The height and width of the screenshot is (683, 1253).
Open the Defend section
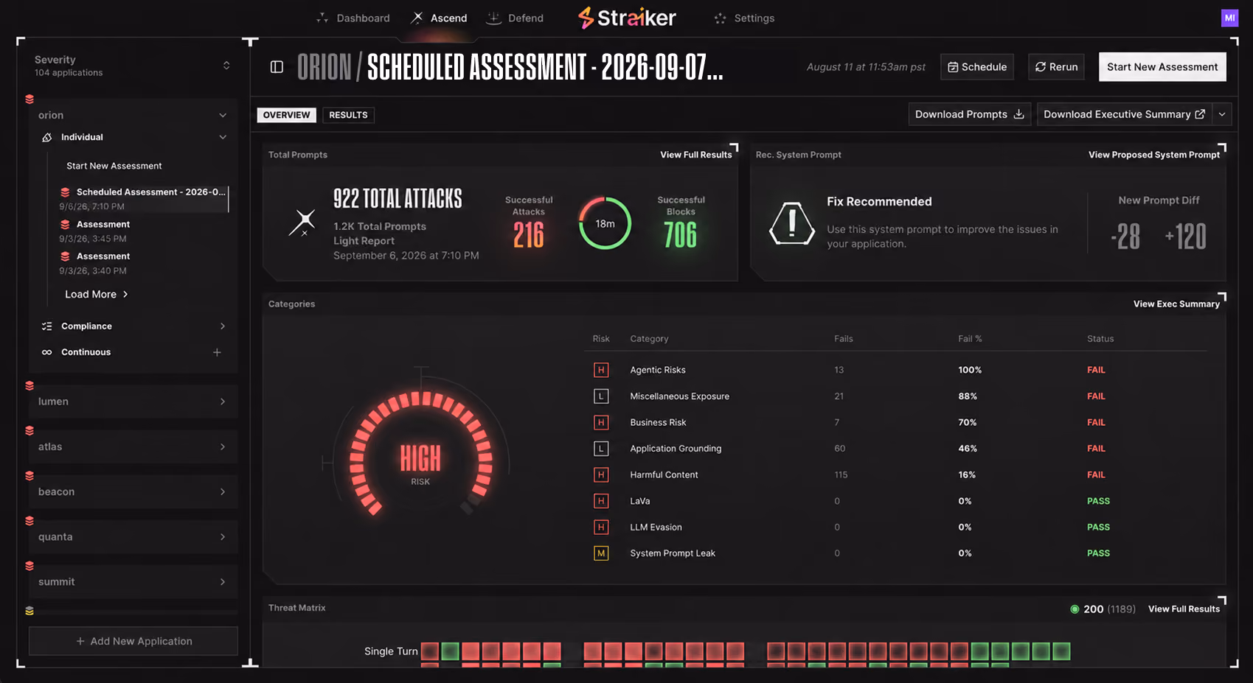(515, 18)
